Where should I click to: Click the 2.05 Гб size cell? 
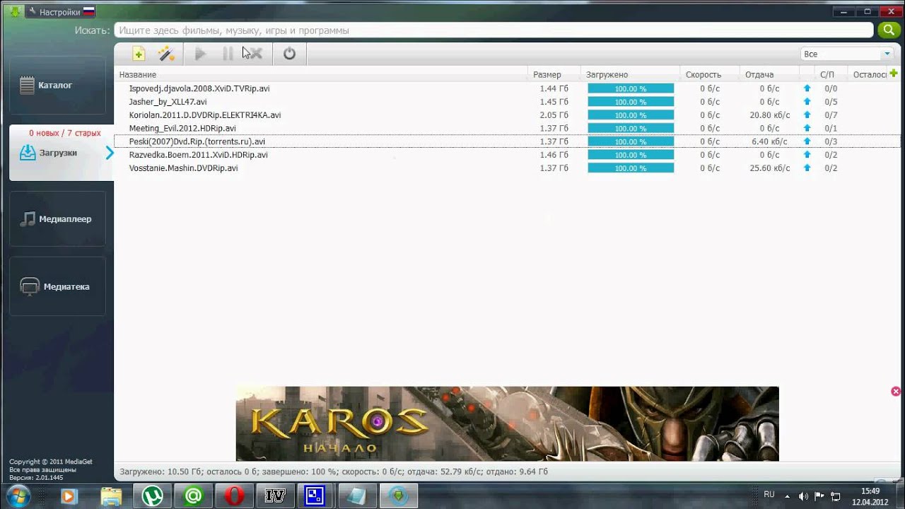[x=554, y=115]
